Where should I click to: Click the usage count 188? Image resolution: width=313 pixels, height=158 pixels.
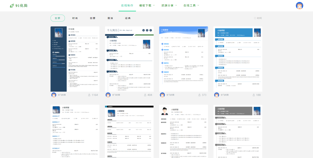258,95
